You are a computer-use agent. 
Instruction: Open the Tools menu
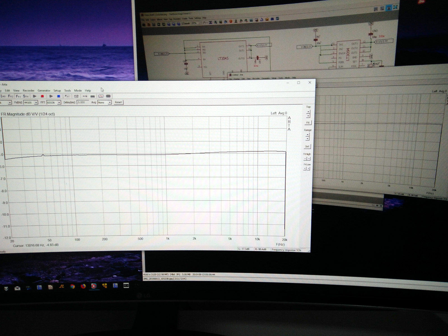[x=67, y=90]
